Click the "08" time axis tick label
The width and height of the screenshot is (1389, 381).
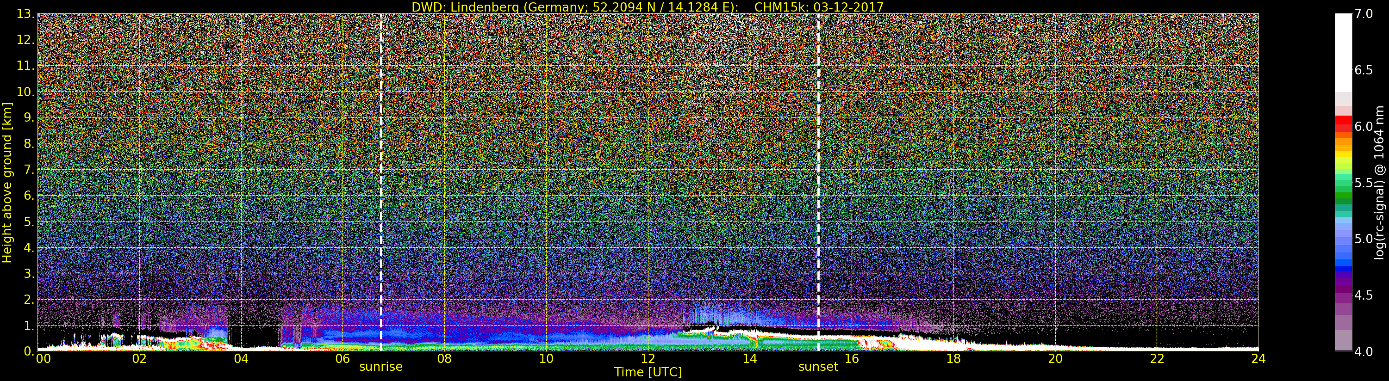(x=444, y=359)
